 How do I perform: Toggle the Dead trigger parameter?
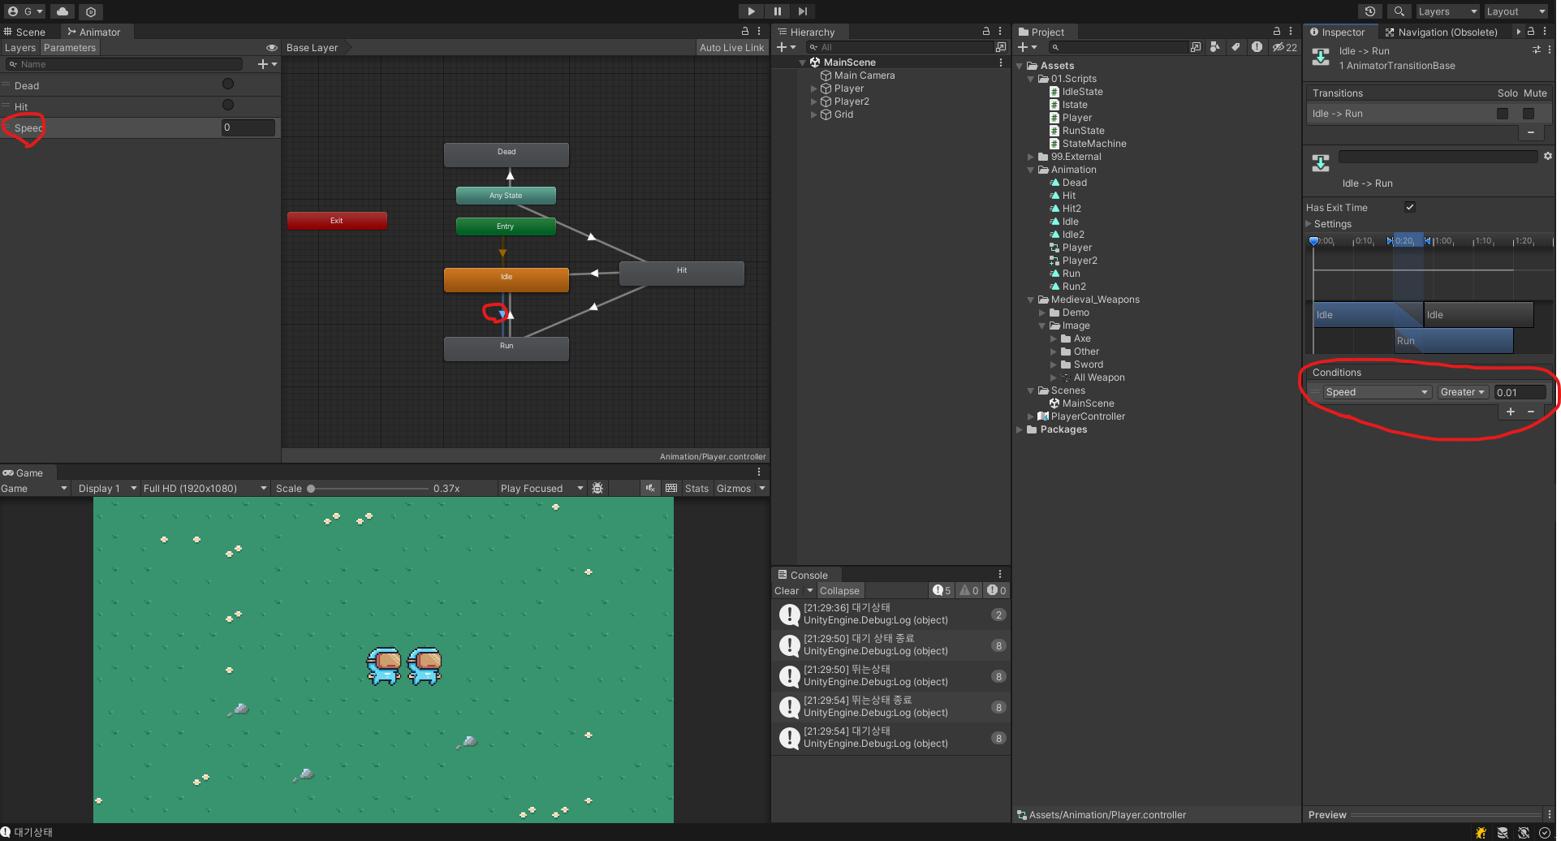click(228, 84)
